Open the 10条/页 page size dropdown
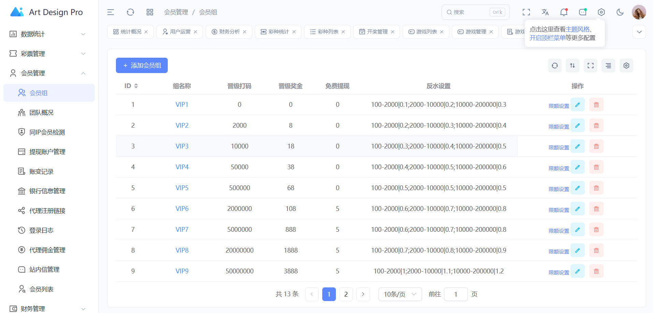This screenshot has width=653, height=313. tap(400, 294)
